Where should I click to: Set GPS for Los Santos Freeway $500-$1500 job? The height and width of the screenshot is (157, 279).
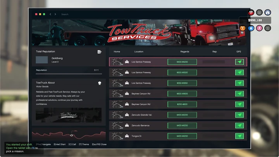(x=239, y=72)
